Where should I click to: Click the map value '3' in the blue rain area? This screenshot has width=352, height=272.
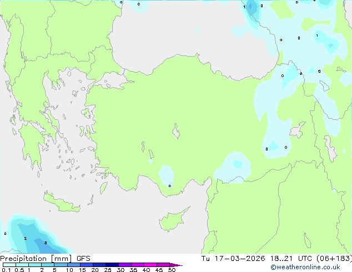46,243
